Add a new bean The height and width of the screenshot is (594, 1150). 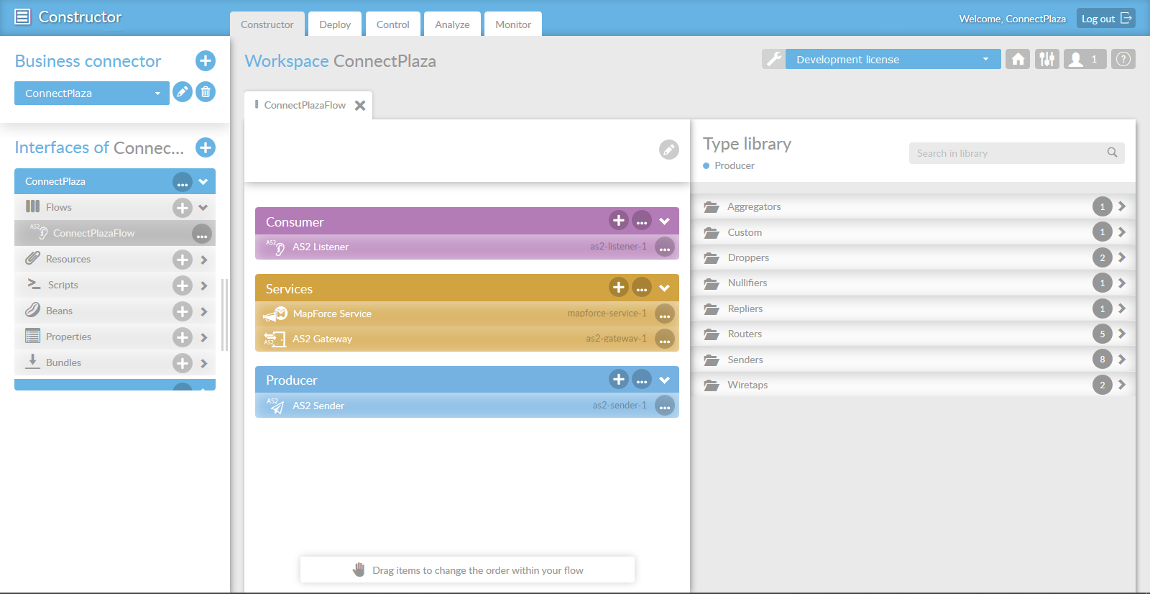click(183, 311)
